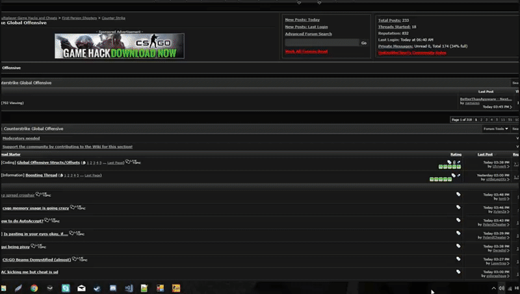Click Mark All Forums Read
The height and width of the screenshot is (294, 520).
(x=306, y=51)
